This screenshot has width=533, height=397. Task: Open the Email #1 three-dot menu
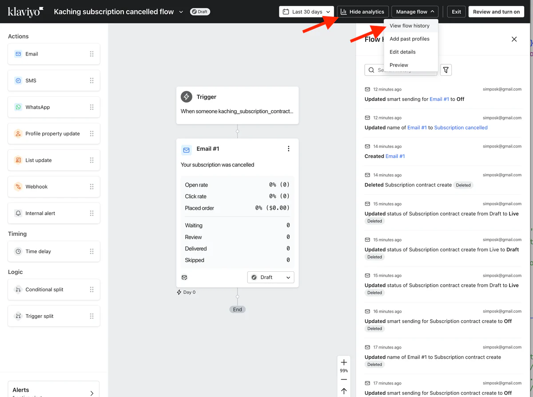289,149
